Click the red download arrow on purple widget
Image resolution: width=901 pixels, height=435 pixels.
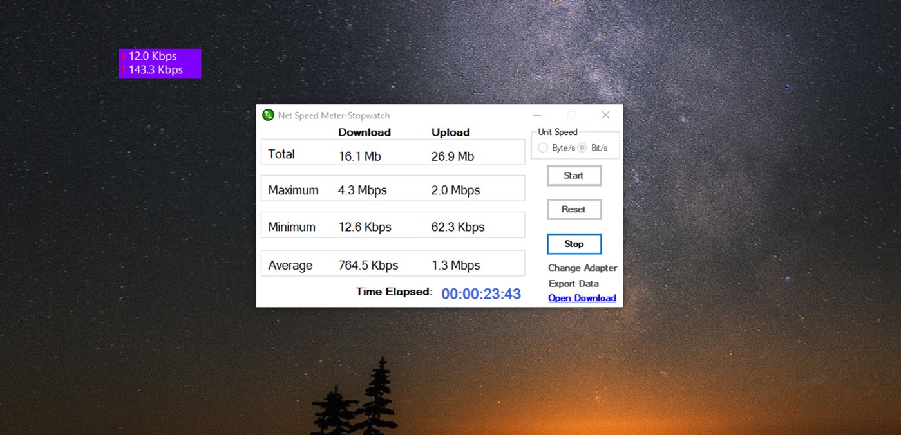tap(124, 57)
